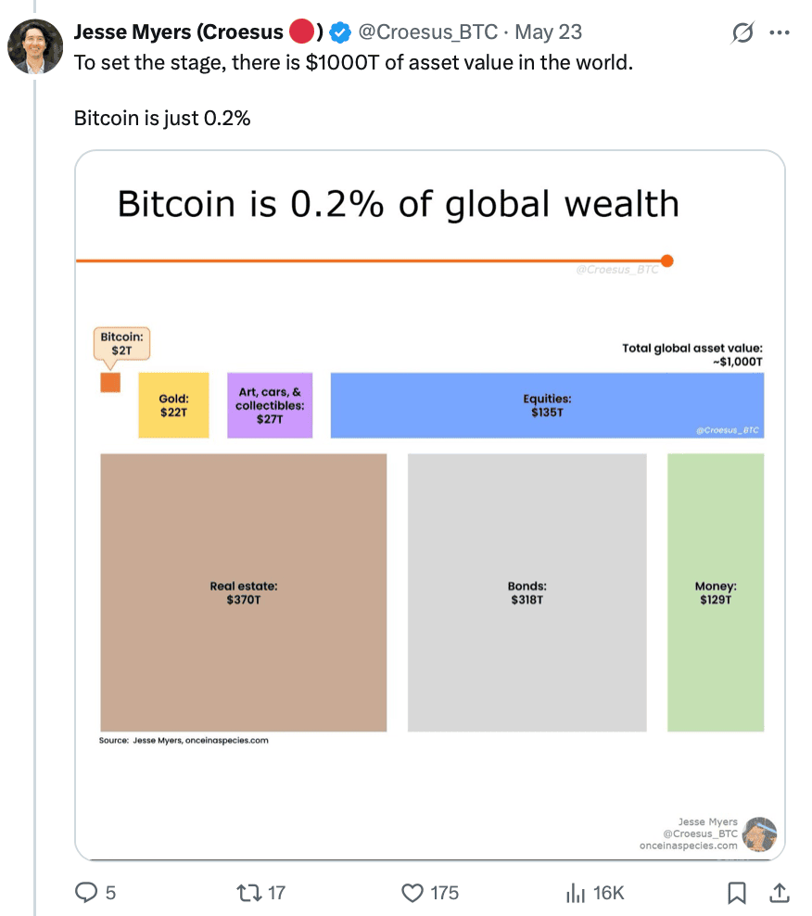
Task: Click the blue verified badge
Action: point(340,32)
